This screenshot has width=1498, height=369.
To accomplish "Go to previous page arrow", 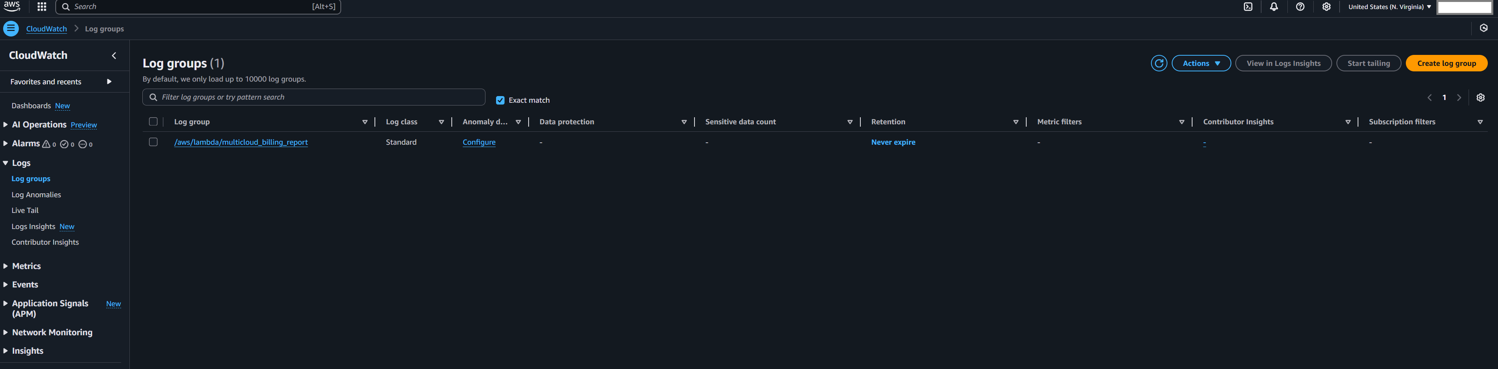I will tap(1429, 98).
